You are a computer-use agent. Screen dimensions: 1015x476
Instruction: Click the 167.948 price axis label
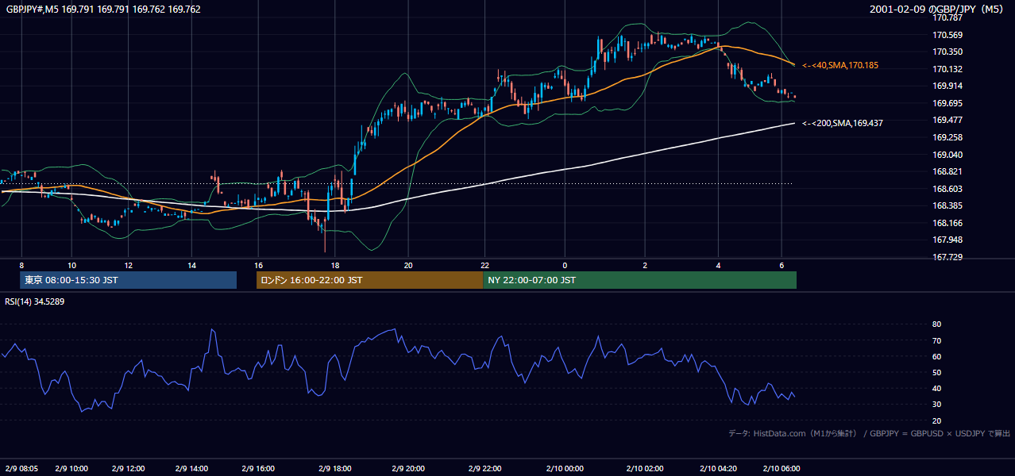point(948,240)
